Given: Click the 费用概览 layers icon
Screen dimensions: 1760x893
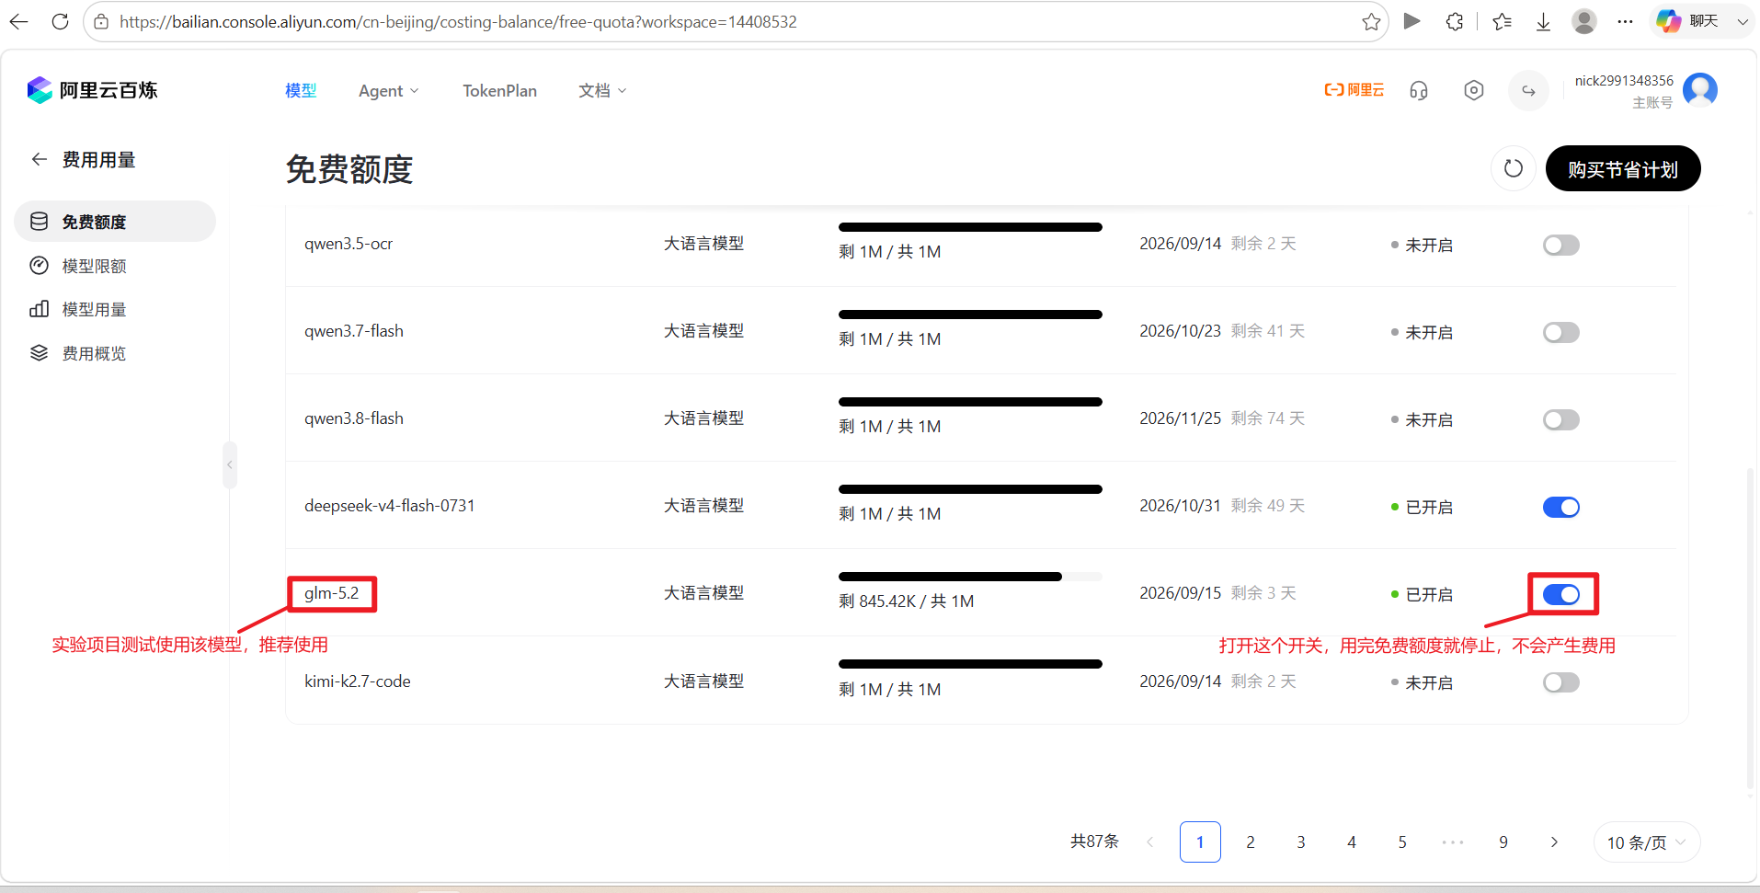Looking at the screenshot, I should 39,353.
